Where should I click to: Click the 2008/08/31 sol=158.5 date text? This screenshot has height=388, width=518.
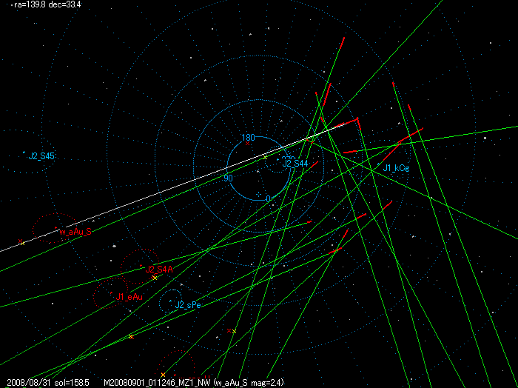[48, 383]
